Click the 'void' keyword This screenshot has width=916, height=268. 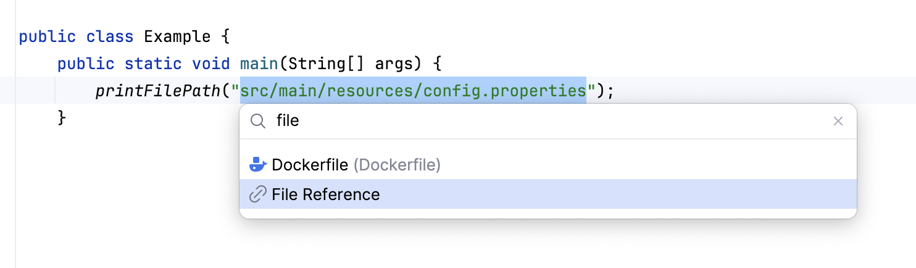click(x=210, y=64)
